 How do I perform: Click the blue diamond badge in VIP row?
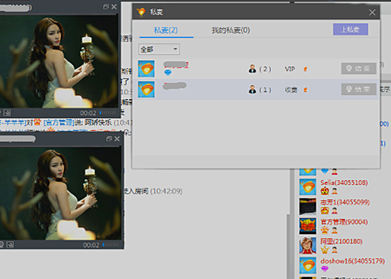coord(168,73)
